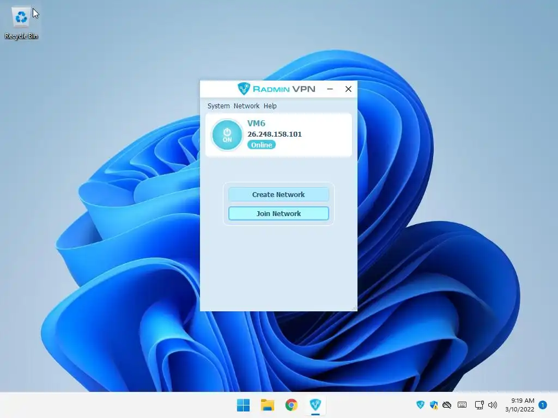Open the Recycle Bin desktop icon
Image resolution: width=558 pixels, height=418 pixels.
21,23
